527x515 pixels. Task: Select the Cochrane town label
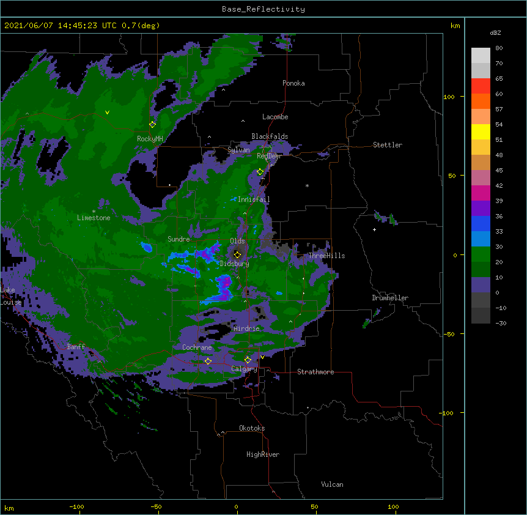pos(197,347)
